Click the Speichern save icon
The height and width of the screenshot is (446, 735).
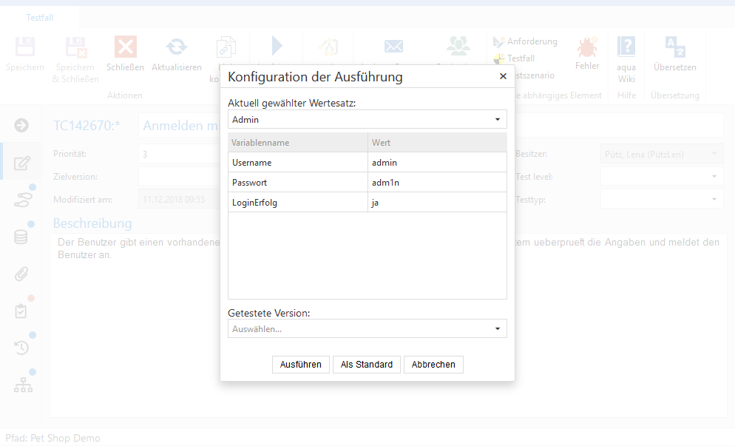[25, 47]
